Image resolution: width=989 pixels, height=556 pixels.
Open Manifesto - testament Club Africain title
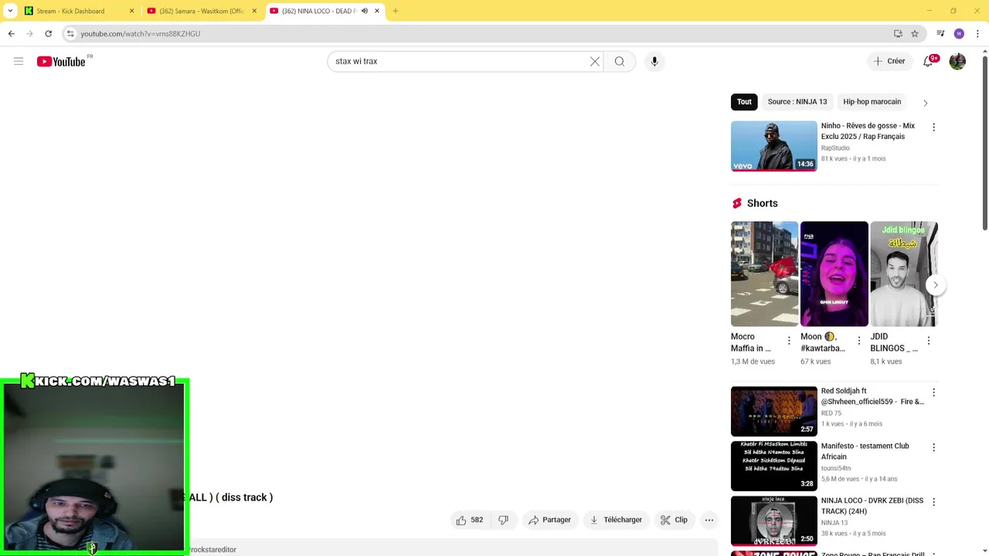[865, 451]
